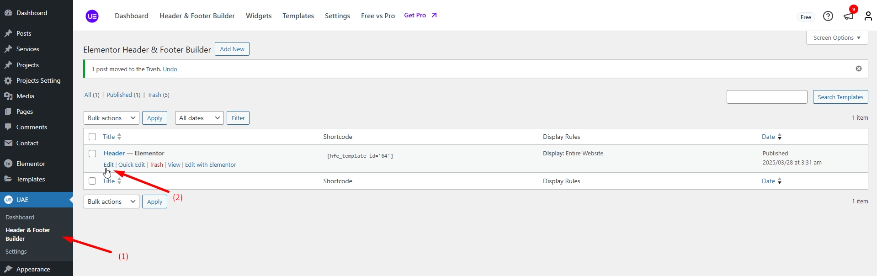This screenshot has height=276, width=877.
Task: Check the Header template row checkbox
Action: tap(92, 154)
